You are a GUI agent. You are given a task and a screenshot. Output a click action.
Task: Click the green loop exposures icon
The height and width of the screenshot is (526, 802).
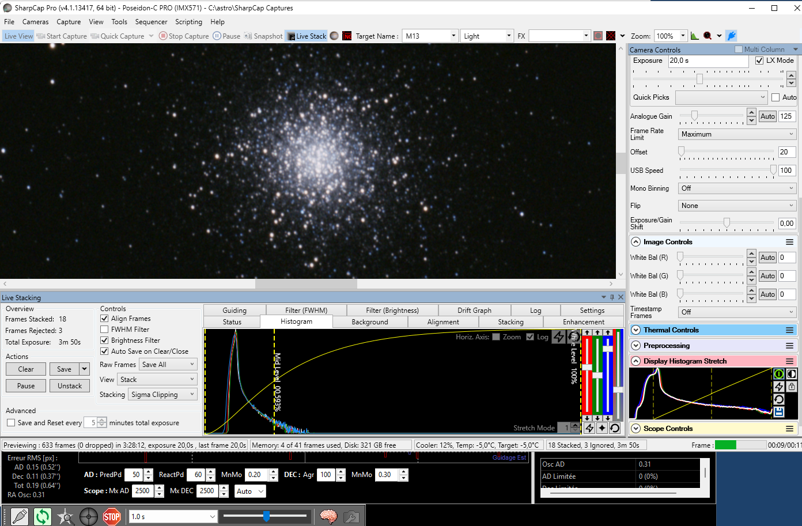(x=42, y=516)
